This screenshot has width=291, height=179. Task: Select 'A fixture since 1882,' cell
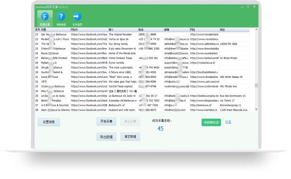click(123, 72)
